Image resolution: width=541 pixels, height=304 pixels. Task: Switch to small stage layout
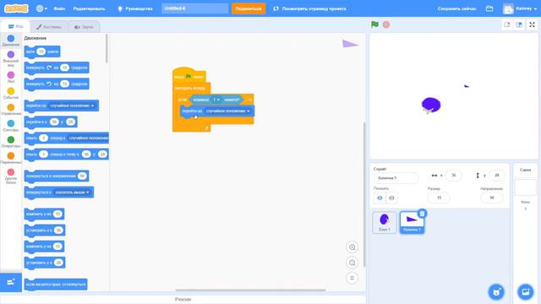[x=506, y=24]
